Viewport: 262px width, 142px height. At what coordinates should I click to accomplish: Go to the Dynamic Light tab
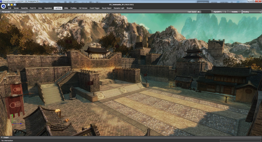click(x=119, y=8)
